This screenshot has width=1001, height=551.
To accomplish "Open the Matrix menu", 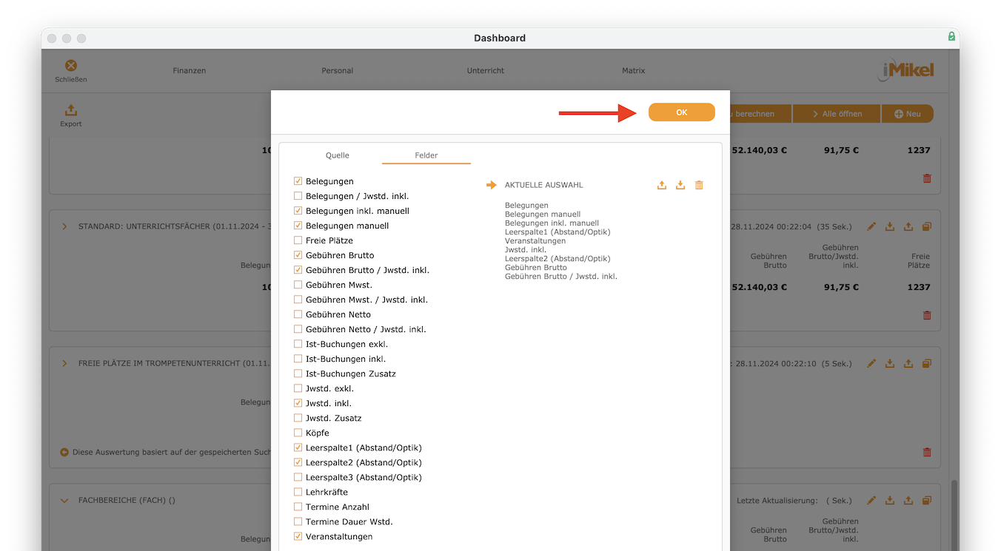I will tap(634, 70).
